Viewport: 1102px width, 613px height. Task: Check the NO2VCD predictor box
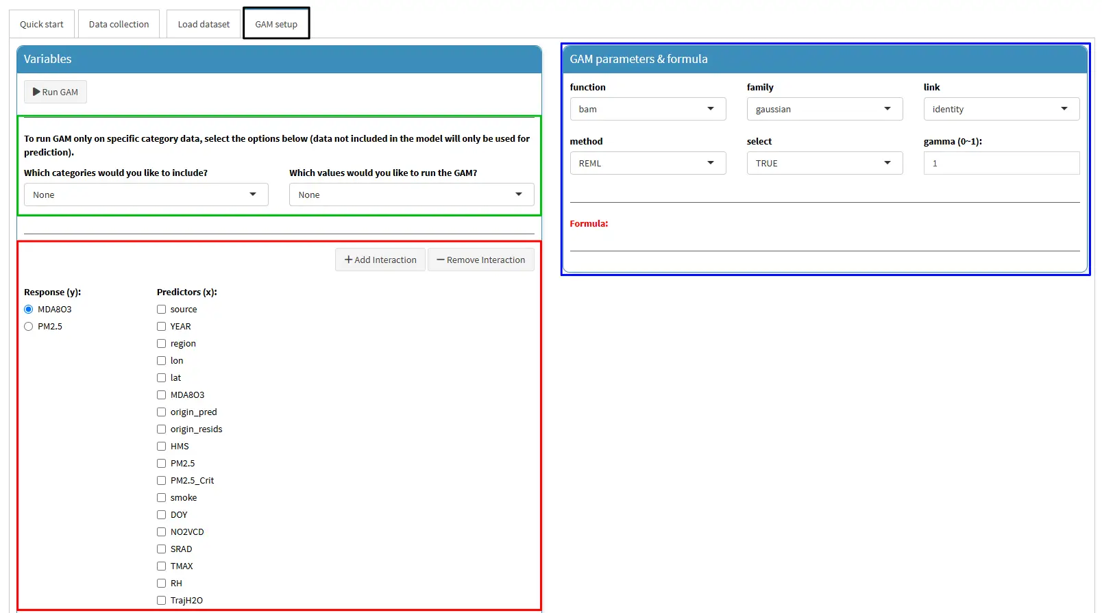tap(162, 532)
